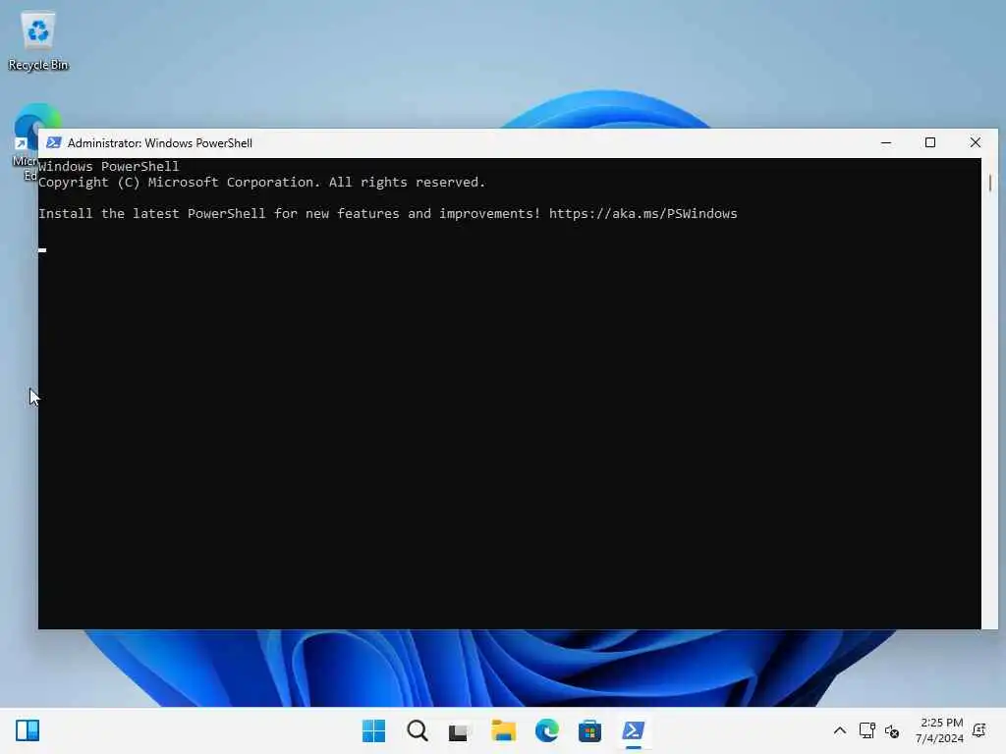Open the Microsoft Edge desktop shortcut
The width and height of the screenshot is (1006, 754).
tap(25, 141)
